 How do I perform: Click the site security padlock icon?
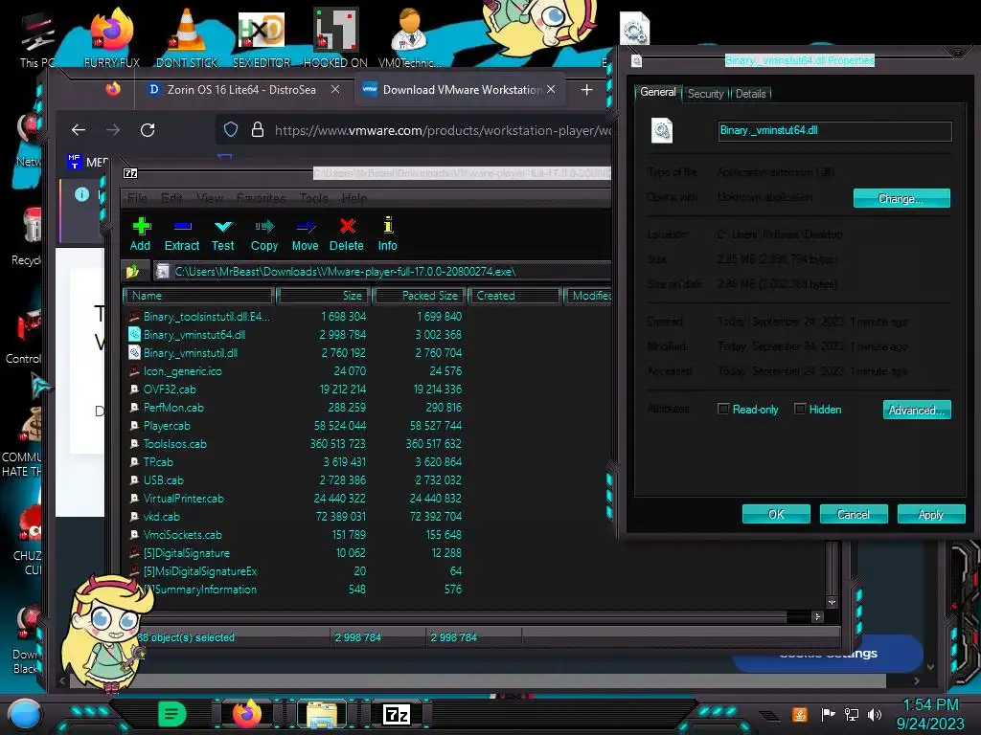click(x=257, y=129)
